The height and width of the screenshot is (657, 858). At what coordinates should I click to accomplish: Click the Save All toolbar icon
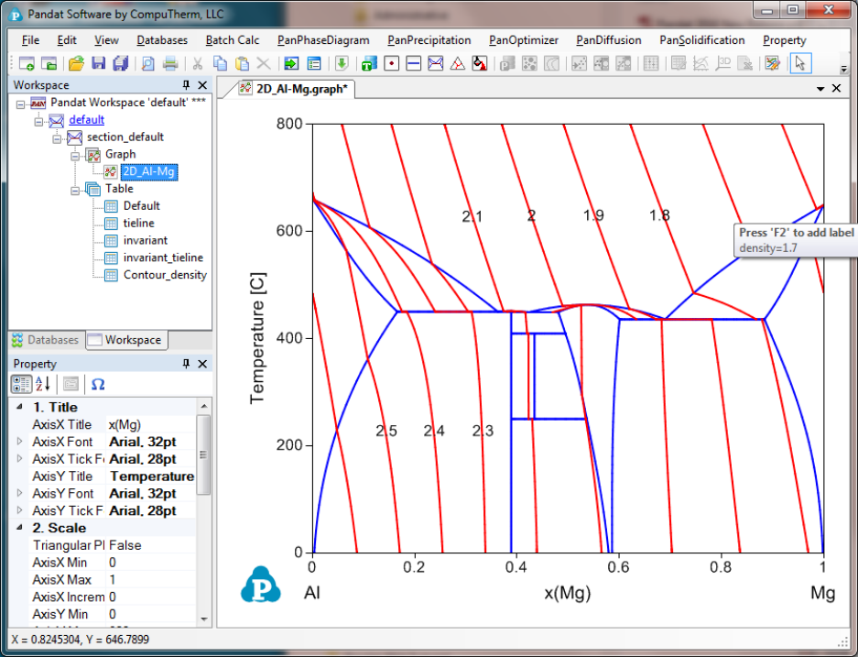click(120, 63)
